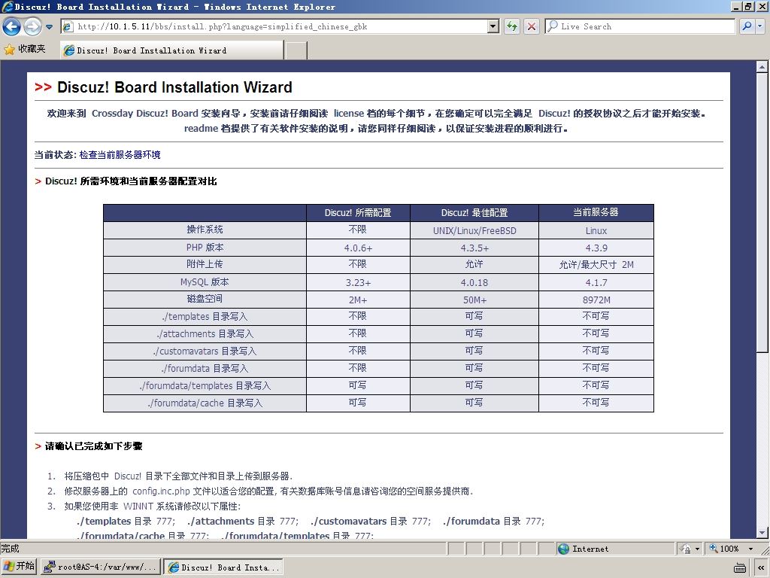Click the ./forumdata/cache 目录写入 row label
Image resolution: width=770 pixels, height=578 pixels.
click(x=205, y=403)
